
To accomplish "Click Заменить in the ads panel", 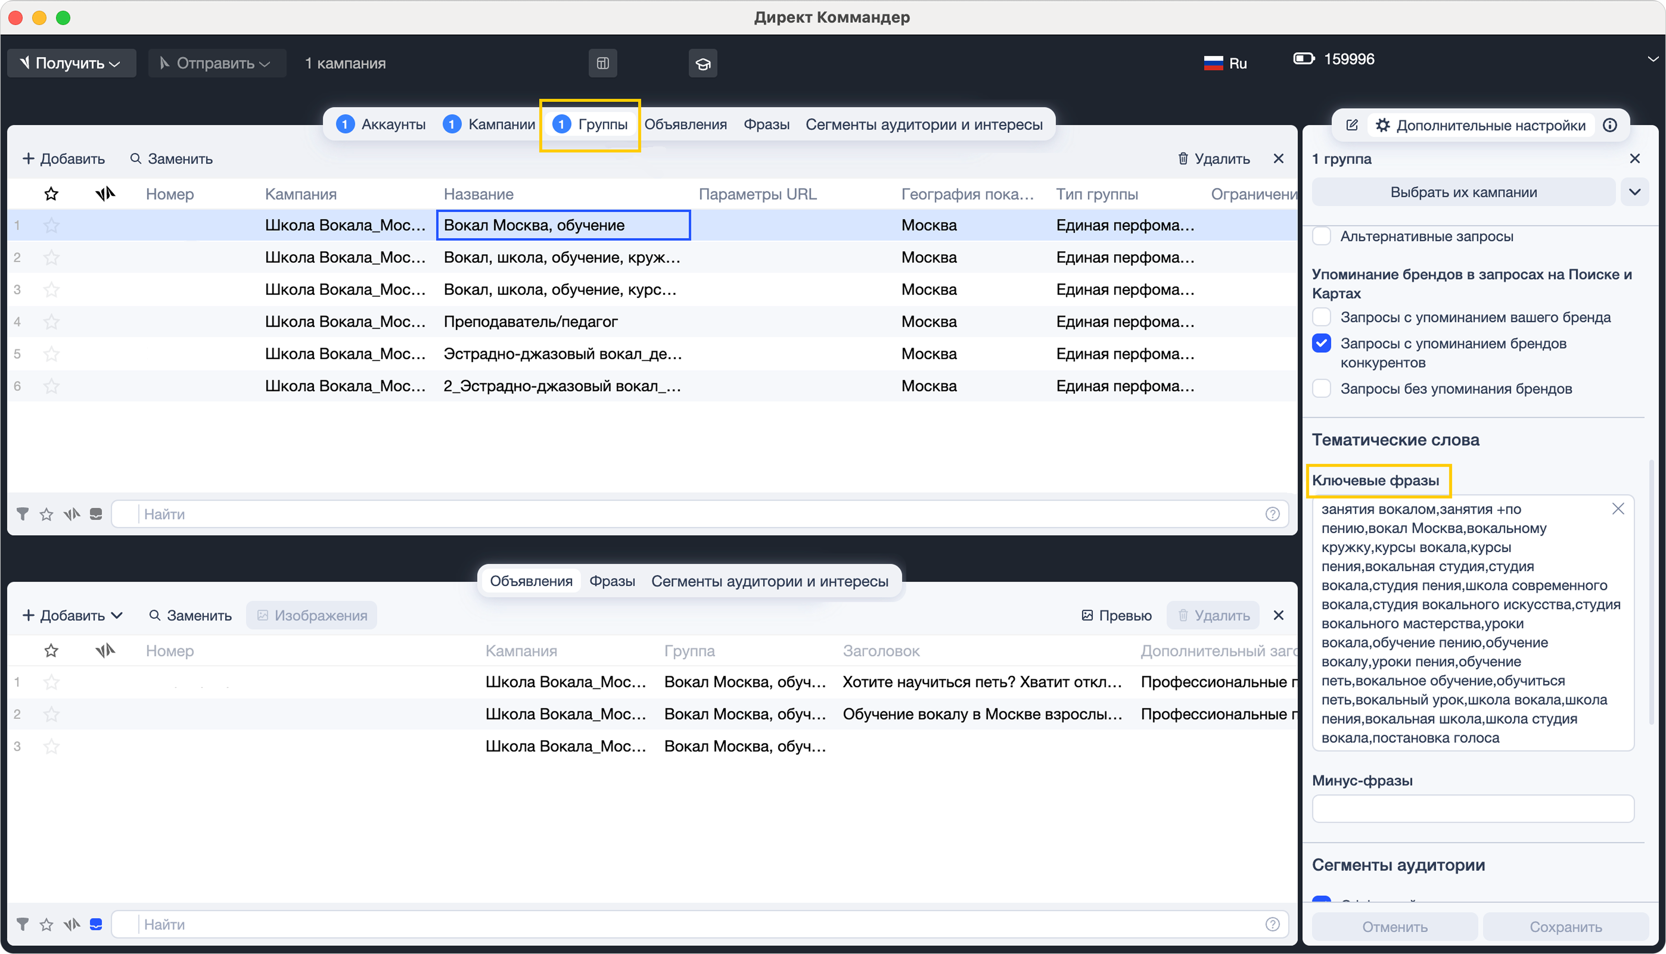I will (190, 615).
